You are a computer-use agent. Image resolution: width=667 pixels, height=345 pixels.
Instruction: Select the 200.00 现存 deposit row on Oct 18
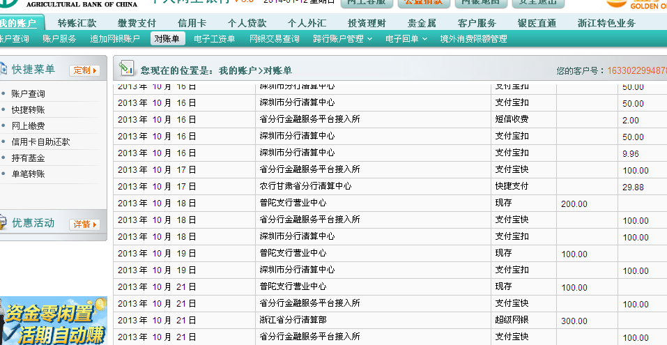pos(389,204)
